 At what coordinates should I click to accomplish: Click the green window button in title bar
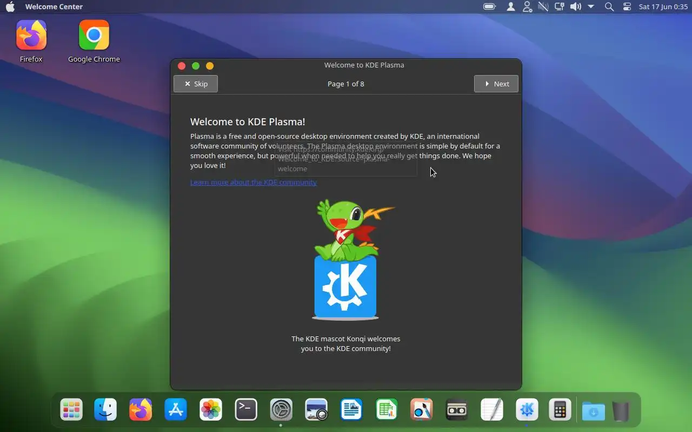pos(196,66)
